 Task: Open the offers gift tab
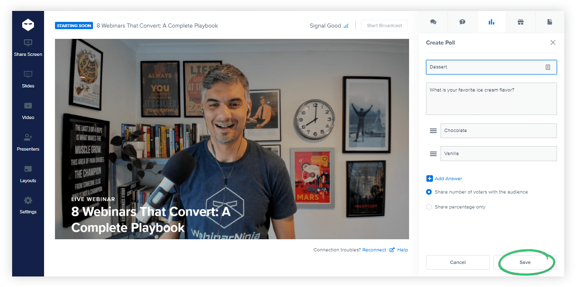[521, 22]
